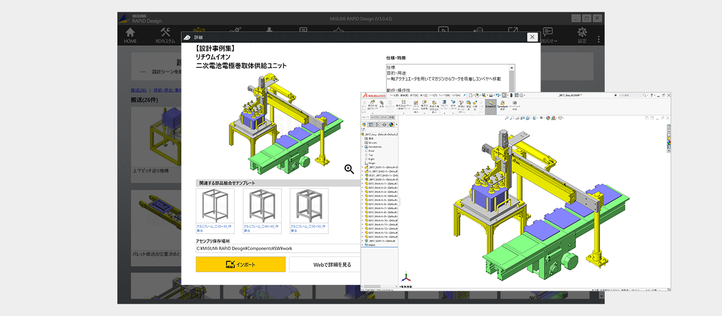Screen dimensions: 722x316
Task: Click the traffic light rebuild icon
Action: (x=511, y=95)
